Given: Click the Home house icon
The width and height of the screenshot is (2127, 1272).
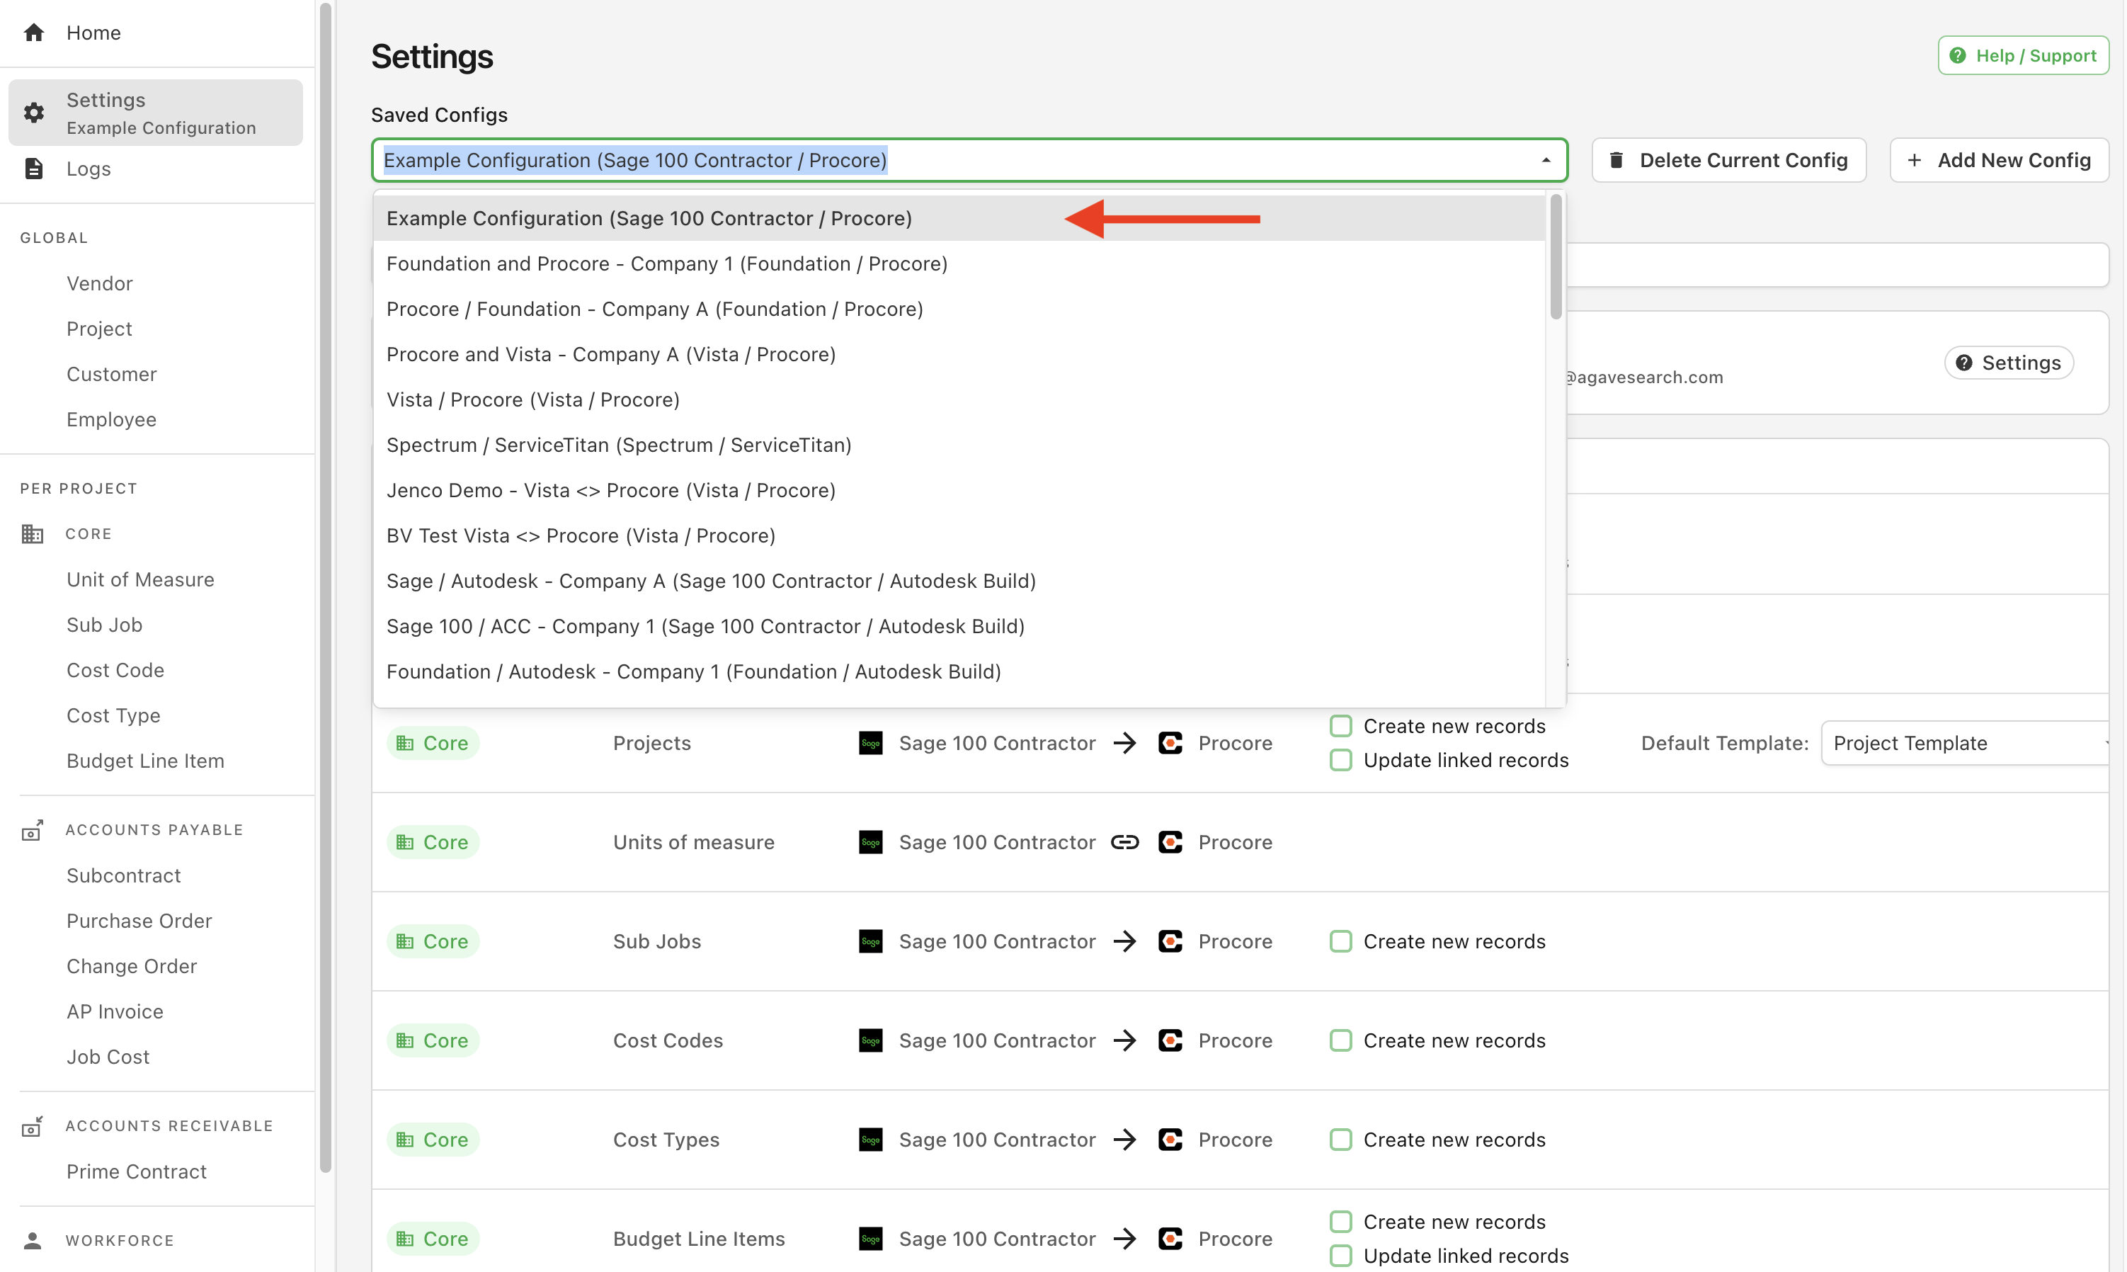Looking at the screenshot, I should coord(33,33).
